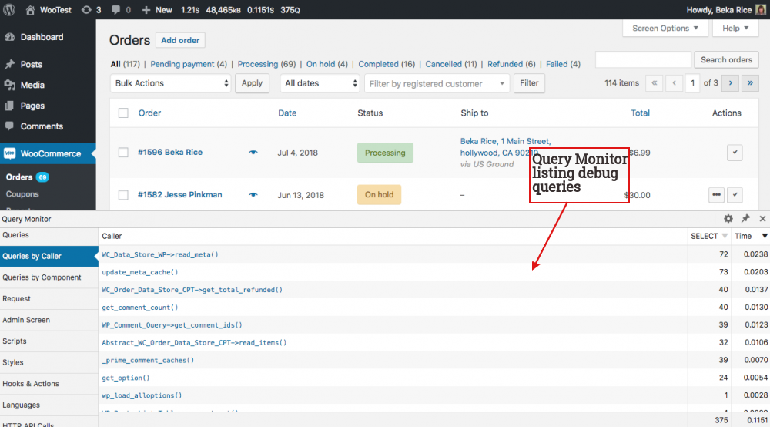Viewport: 770px width, 427px height.
Task: Sort by the Date column header
Action: 287,113
